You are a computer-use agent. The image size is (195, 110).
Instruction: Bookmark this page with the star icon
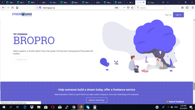[x=132, y=8]
